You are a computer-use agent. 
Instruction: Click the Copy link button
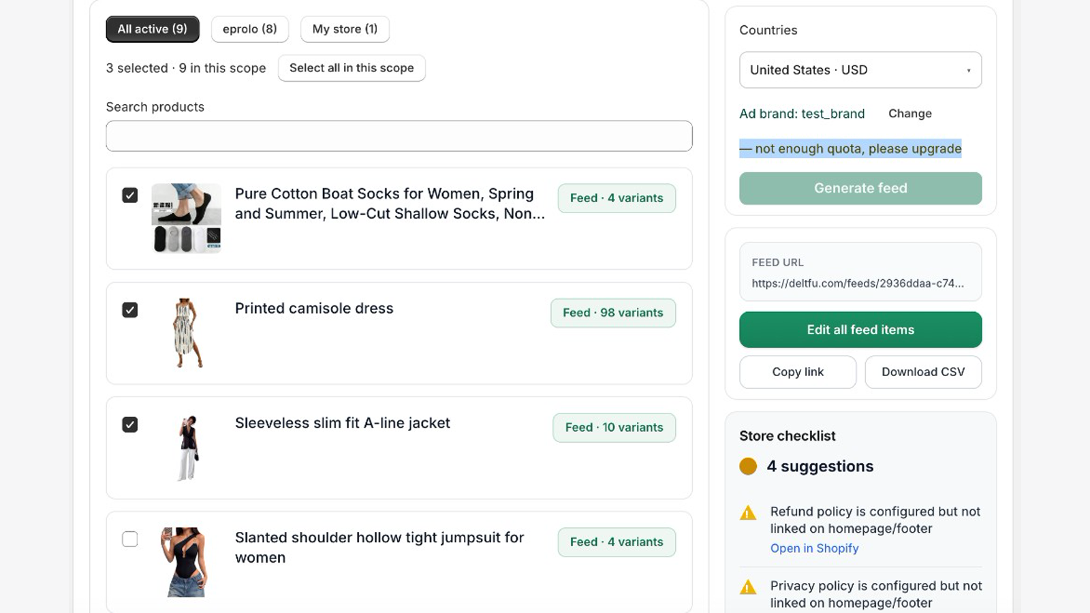coord(798,372)
